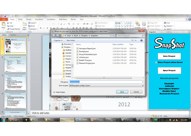Select the Reddit Time.json file

85,60
